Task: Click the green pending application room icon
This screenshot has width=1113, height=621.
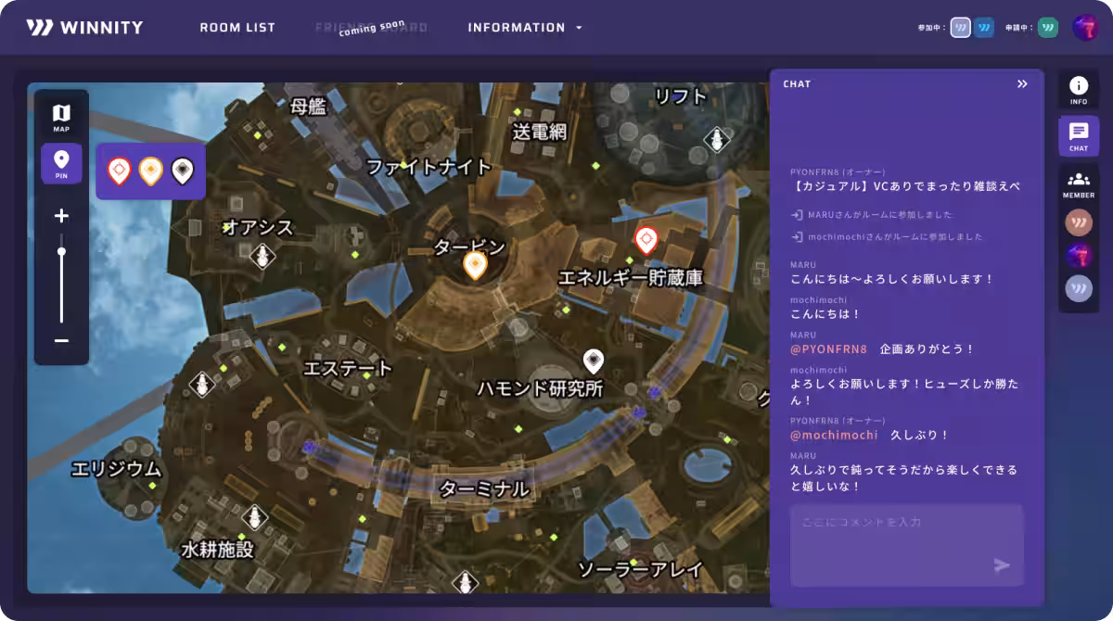Action: click(1049, 27)
